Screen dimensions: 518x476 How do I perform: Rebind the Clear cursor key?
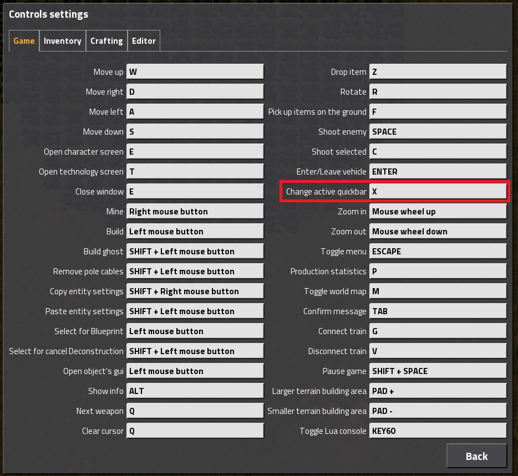click(195, 431)
